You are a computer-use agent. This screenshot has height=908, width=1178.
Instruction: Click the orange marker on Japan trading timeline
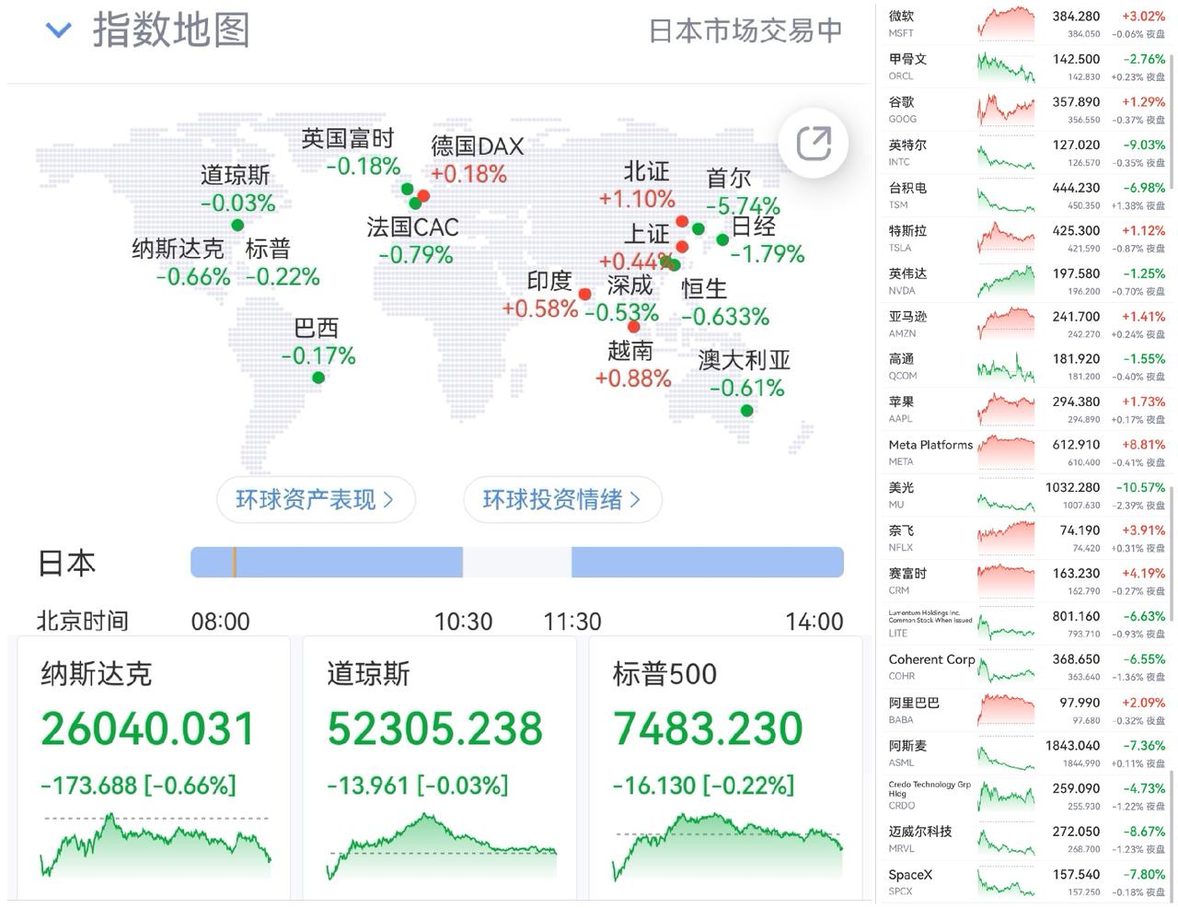[x=234, y=562]
